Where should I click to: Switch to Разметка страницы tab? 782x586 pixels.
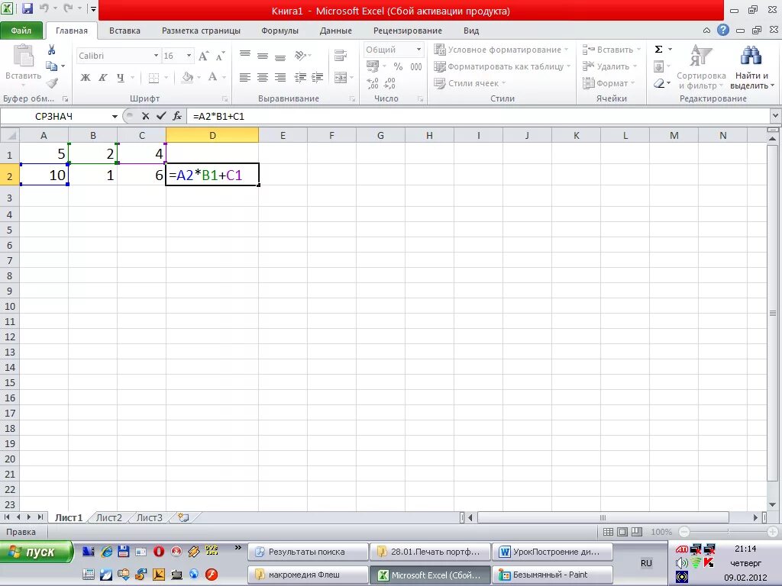click(201, 31)
